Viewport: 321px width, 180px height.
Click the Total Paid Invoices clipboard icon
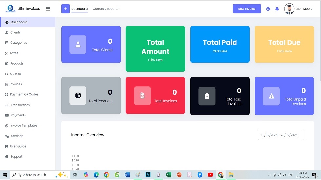[207, 96]
